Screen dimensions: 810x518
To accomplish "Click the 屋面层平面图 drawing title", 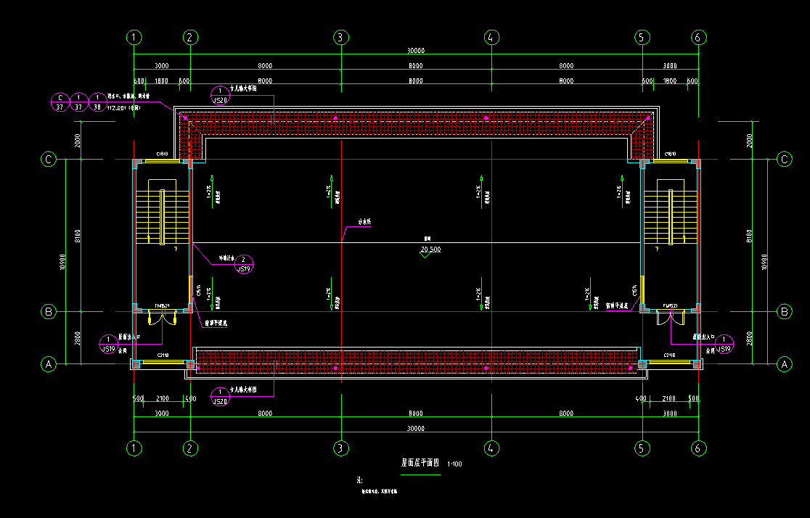I will tap(421, 462).
